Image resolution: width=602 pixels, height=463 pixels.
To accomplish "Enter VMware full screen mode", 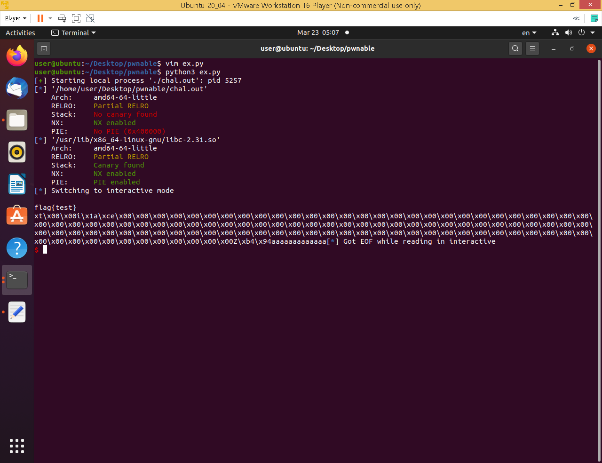I will (76, 18).
